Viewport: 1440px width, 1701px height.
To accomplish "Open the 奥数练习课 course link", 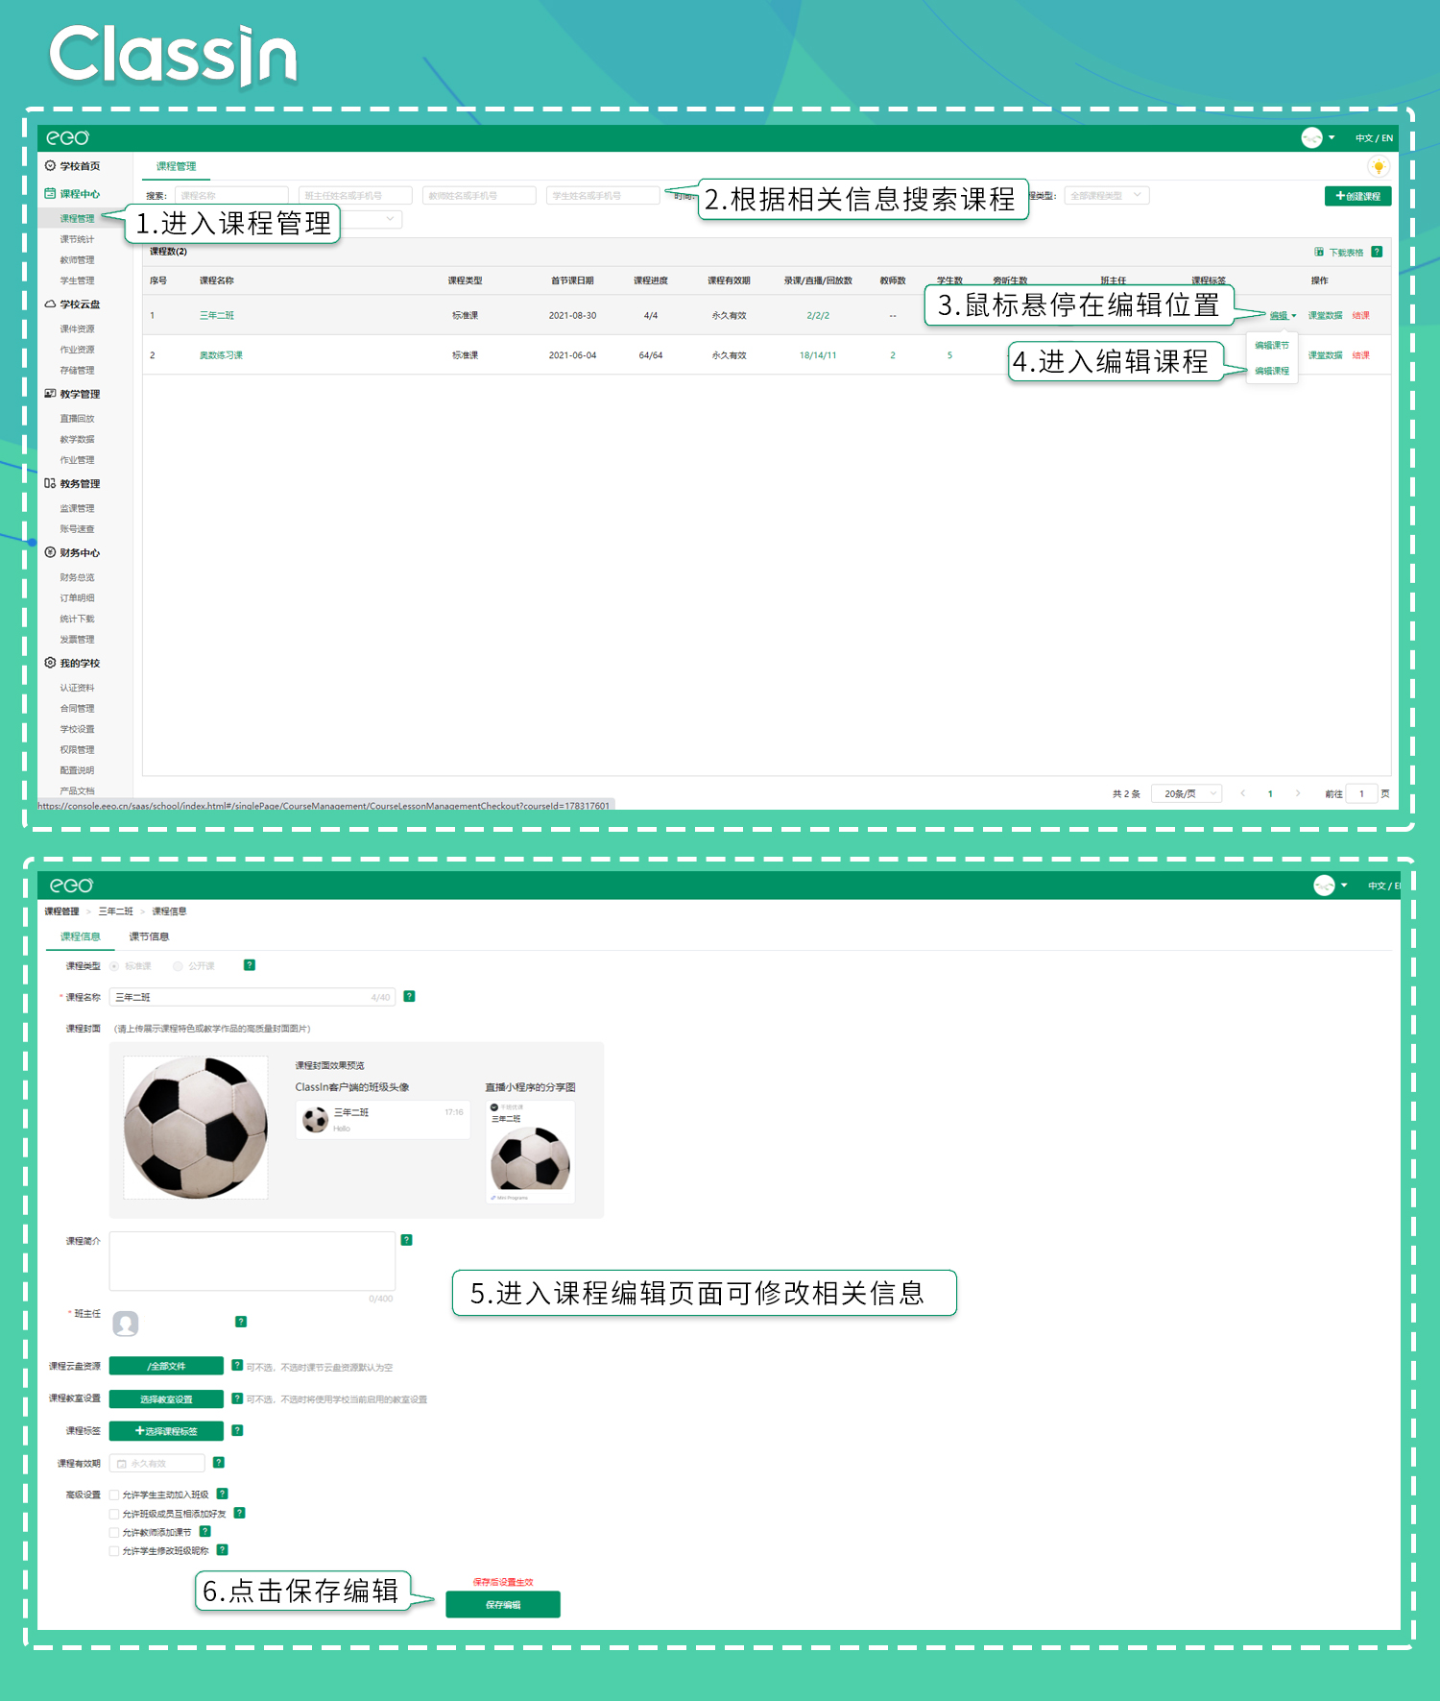I will 221,355.
